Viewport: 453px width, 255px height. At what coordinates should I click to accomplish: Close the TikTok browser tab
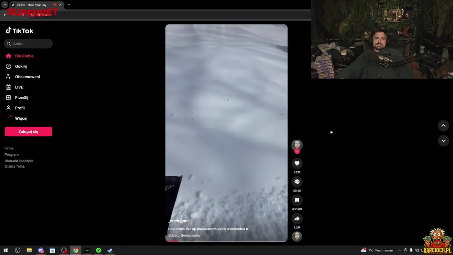pyautogui.click(x=60, y=5)
